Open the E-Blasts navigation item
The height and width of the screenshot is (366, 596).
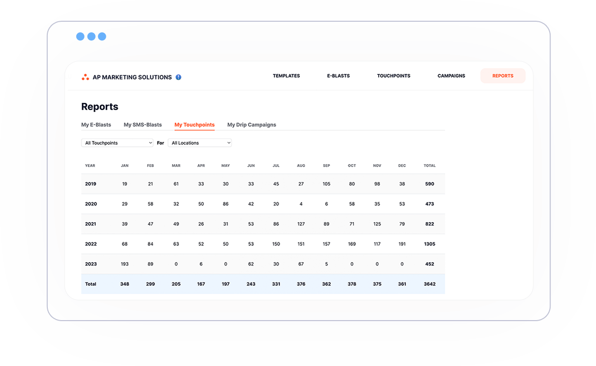point(339,76)
